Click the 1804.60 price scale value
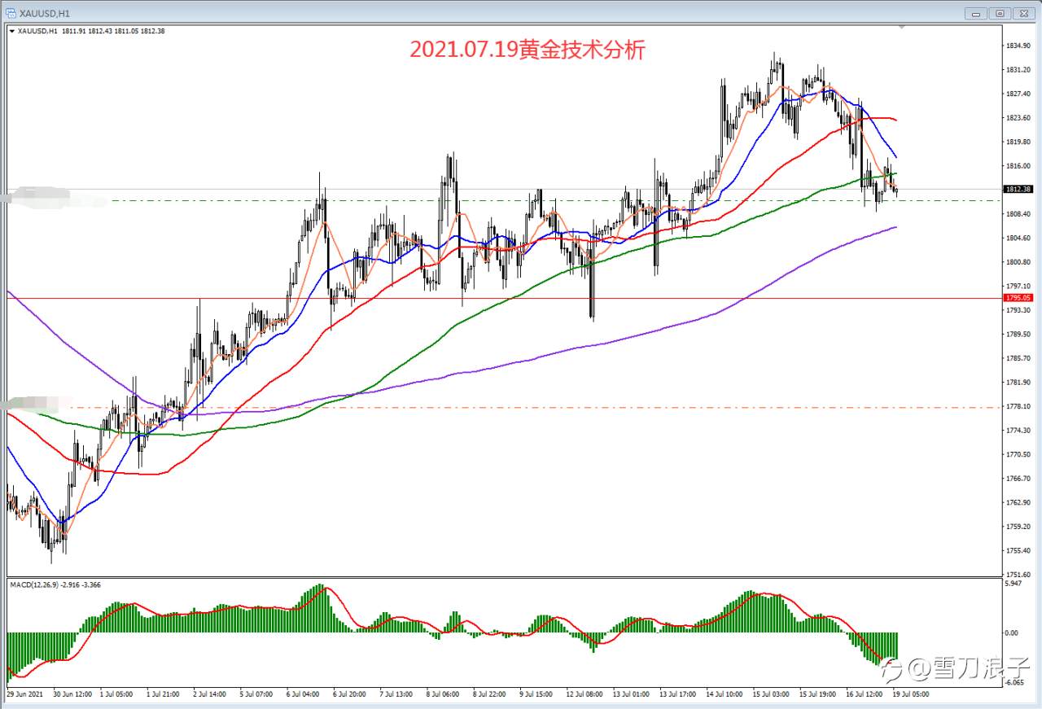 pyautogui.click(x=1018, y=238)
